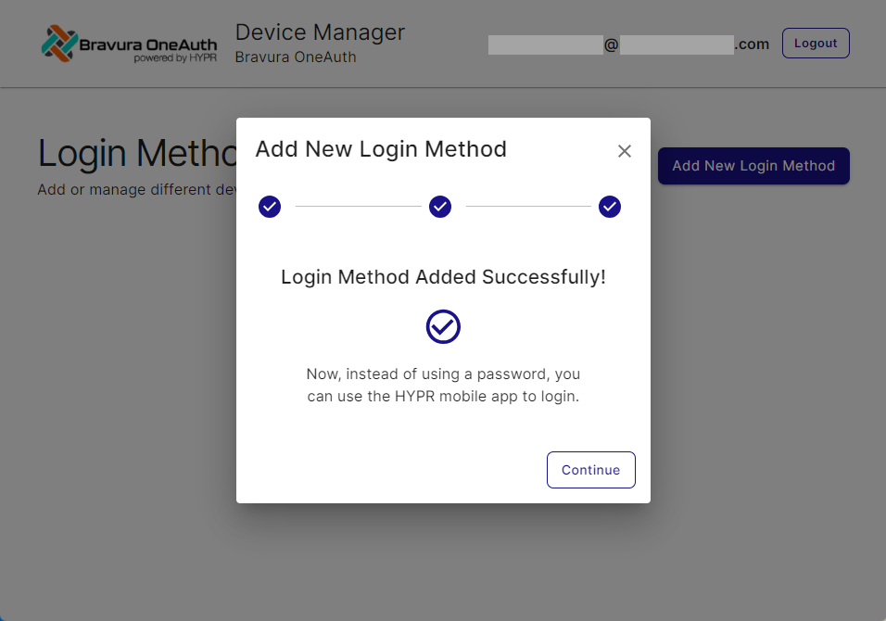Click the X to dismiss the dialog
886x621 pixels.
click(x=624, y=150)
